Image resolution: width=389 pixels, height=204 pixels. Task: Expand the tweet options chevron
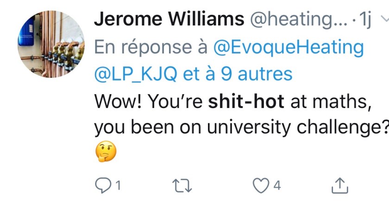pos(383,20)
